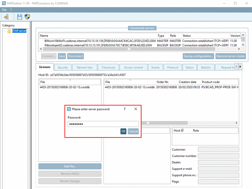Screen dimensions: 252x189
Task: Switch to the Access control tab
Action: (133, 67)
